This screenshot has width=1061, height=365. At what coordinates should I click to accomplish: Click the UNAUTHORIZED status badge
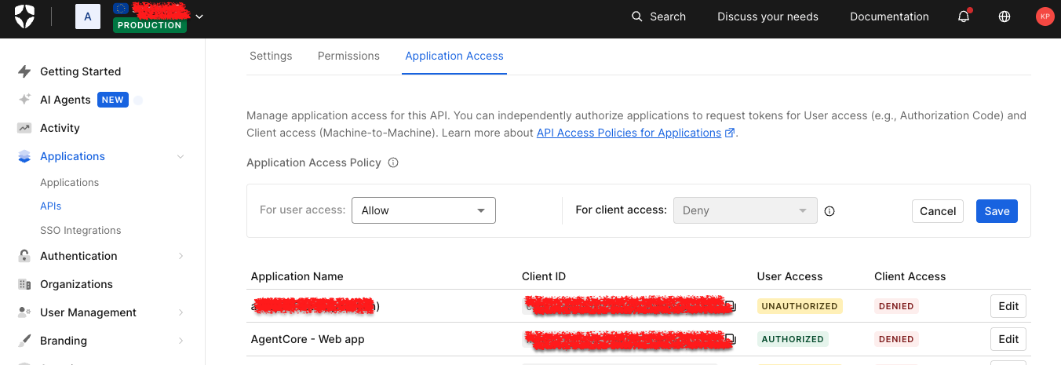click(x=800, y=306)
